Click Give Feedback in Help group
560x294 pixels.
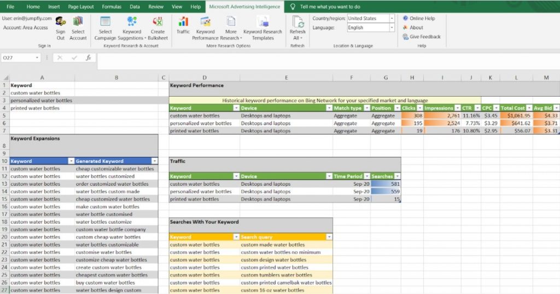[x=425, y=37]
